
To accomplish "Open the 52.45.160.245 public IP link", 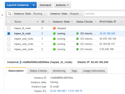I will click(108, 33).
